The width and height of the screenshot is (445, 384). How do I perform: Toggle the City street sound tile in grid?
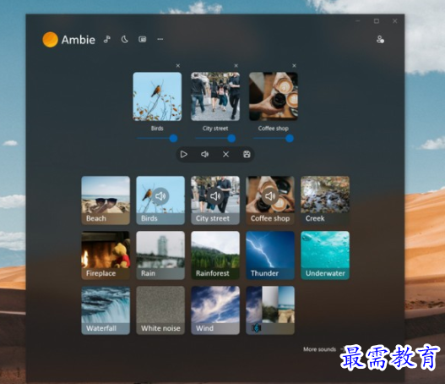(x=215, y=200)
